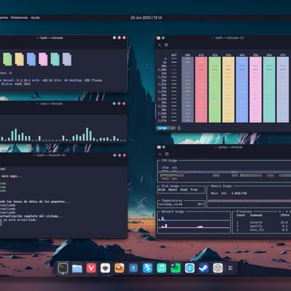Viewport: 291px width, 291px height.
Task: Click new tab icon in gotop Konsole window
Action: point(160,154)
